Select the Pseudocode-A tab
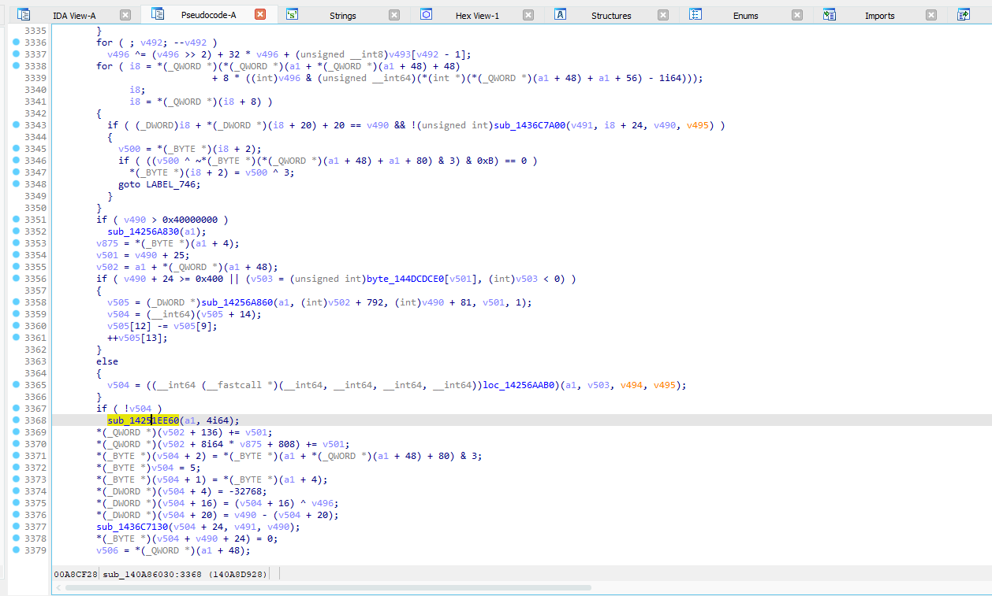Screen dimensions: 992x596 tap(208, 16)
